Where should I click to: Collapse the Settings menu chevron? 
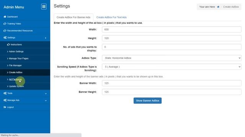pyautogui.click(x=46, y=38)
